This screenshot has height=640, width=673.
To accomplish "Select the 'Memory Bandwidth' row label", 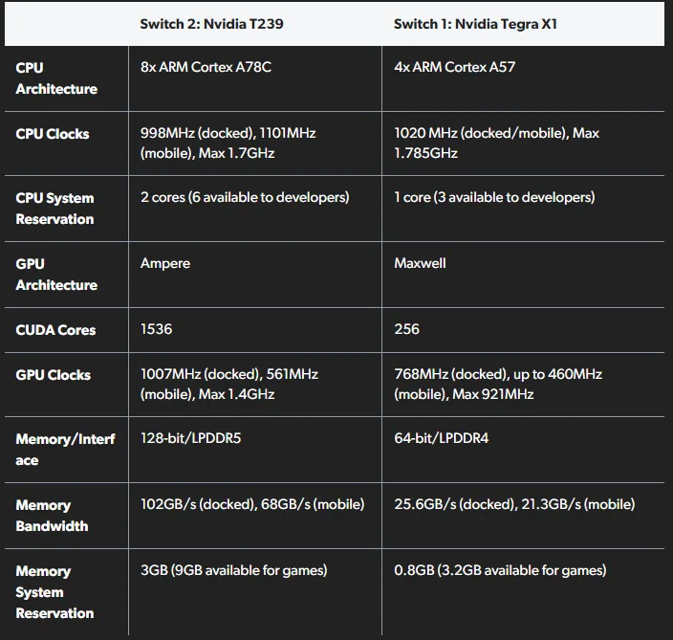I will (52, 516).
